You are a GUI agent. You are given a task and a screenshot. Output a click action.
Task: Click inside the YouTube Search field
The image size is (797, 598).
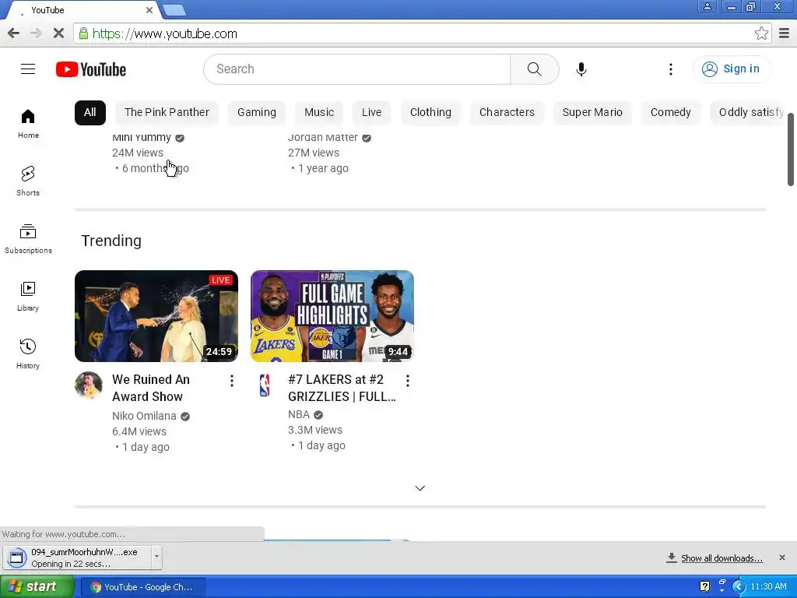(x=356, y=69)
